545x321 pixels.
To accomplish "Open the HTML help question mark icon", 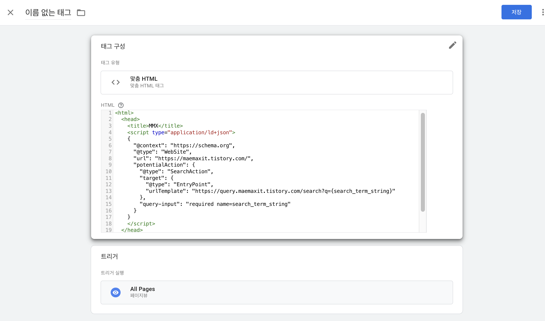I will pyautogui.click(x=121, y=105).
